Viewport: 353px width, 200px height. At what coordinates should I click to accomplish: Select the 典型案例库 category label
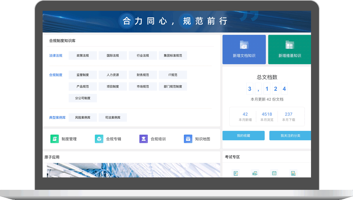(57, 118)
